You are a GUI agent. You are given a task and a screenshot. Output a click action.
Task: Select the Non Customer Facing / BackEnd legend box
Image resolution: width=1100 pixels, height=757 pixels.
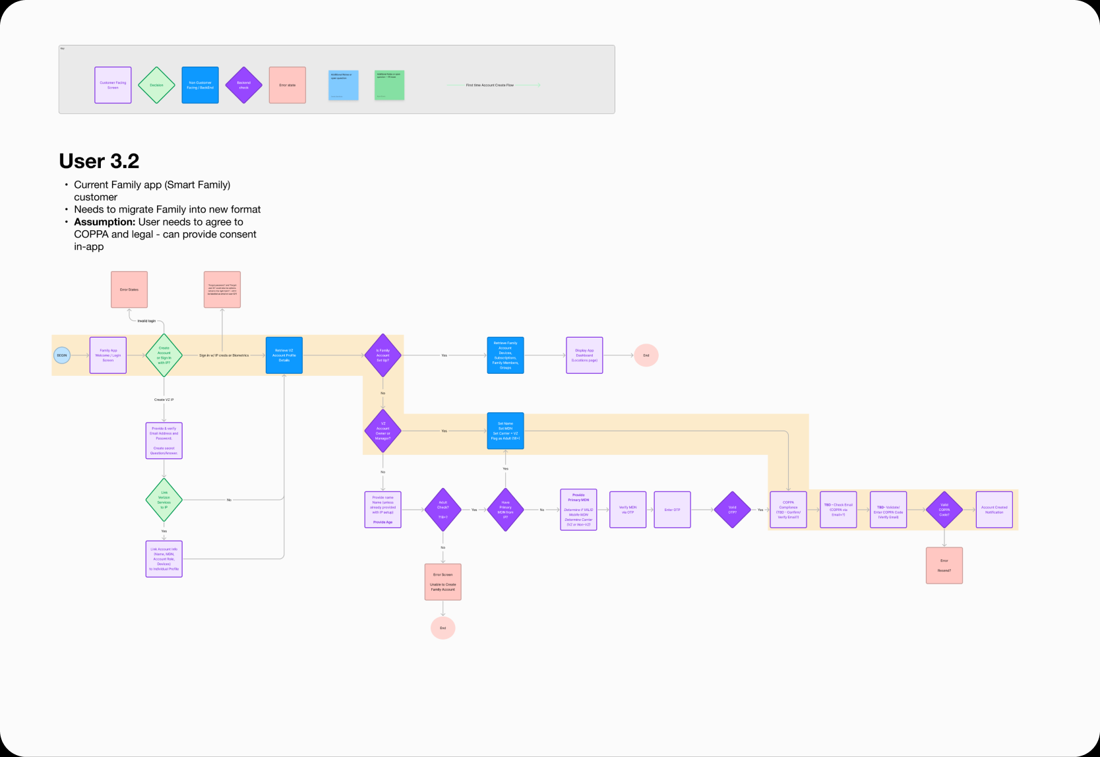200,85
